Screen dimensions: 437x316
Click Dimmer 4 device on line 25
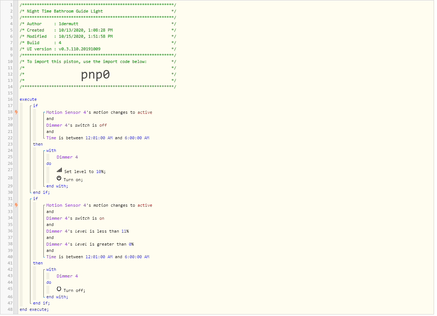coord(67,157)
